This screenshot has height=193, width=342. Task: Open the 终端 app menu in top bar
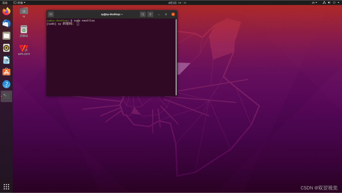19,2
